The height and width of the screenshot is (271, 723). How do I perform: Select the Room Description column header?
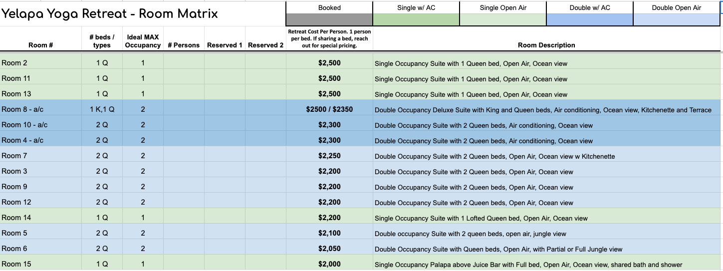pyautogui.click(x=546, y=45)
